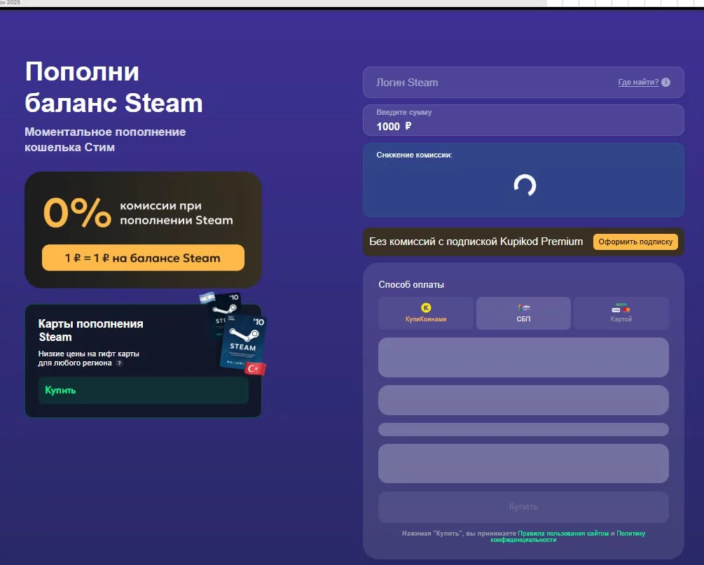Screen dimensions: 704x565
Task: Click the Без комиссий с подпиской Kupikod Premium text
Action: [476, 242]
